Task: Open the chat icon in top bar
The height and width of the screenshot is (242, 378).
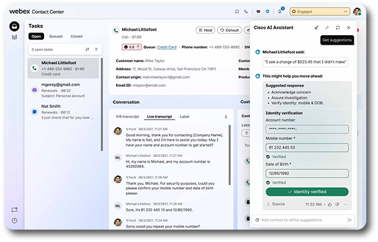Action: pyautogui.click(x=236, y=11)
